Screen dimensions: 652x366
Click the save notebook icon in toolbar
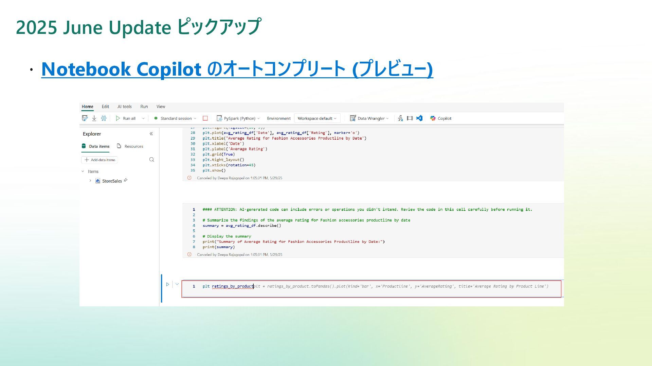click(85, 118)
